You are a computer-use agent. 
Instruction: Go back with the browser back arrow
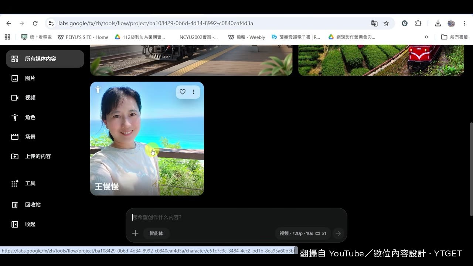pos(8,23)
